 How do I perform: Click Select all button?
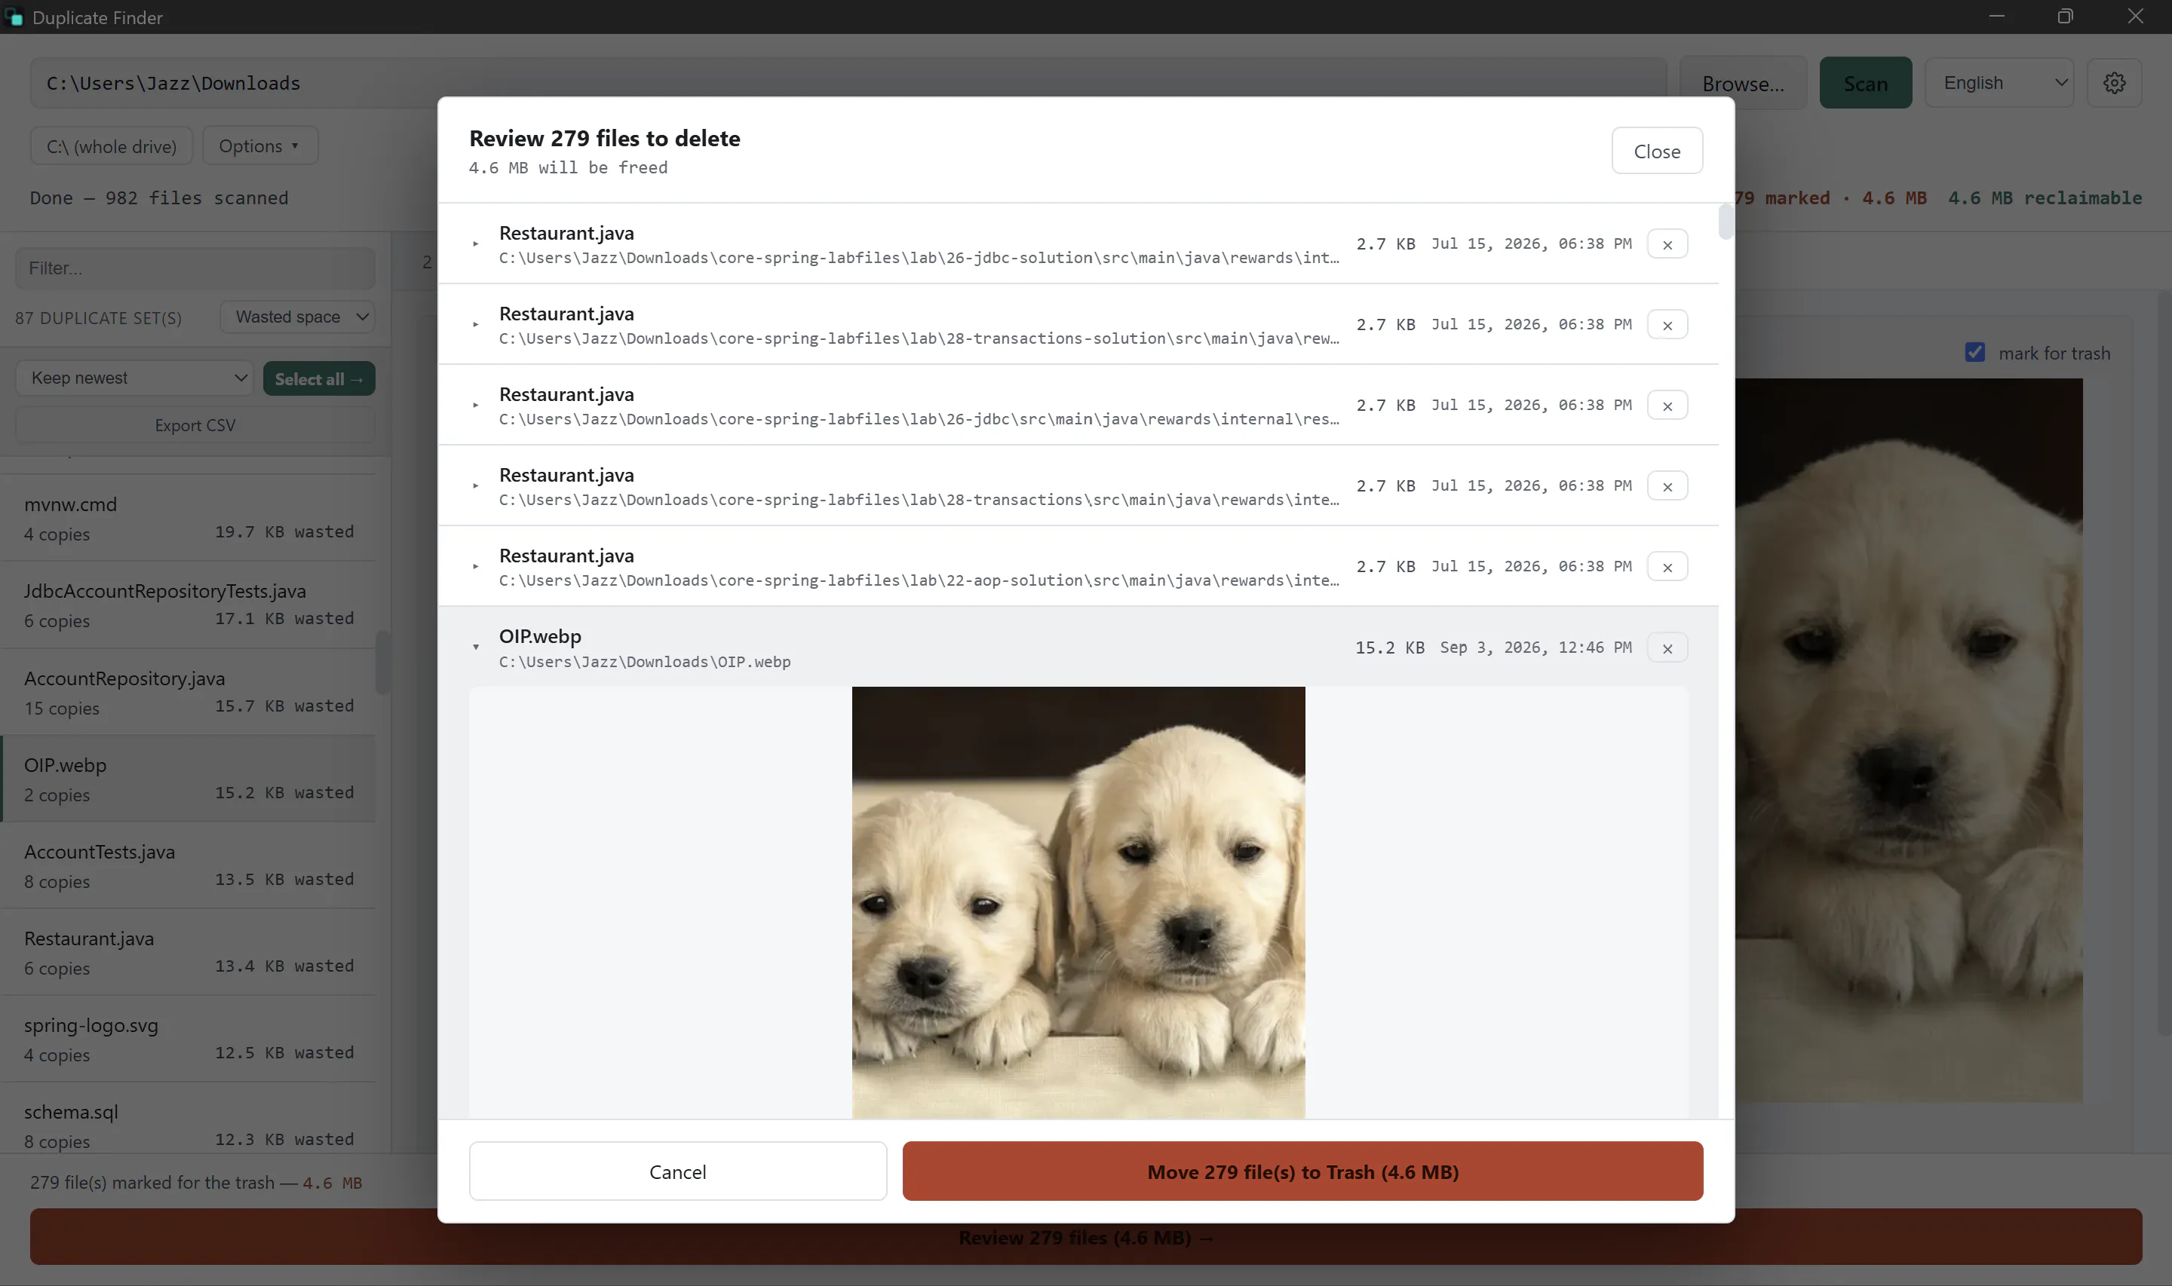(319, 378)
